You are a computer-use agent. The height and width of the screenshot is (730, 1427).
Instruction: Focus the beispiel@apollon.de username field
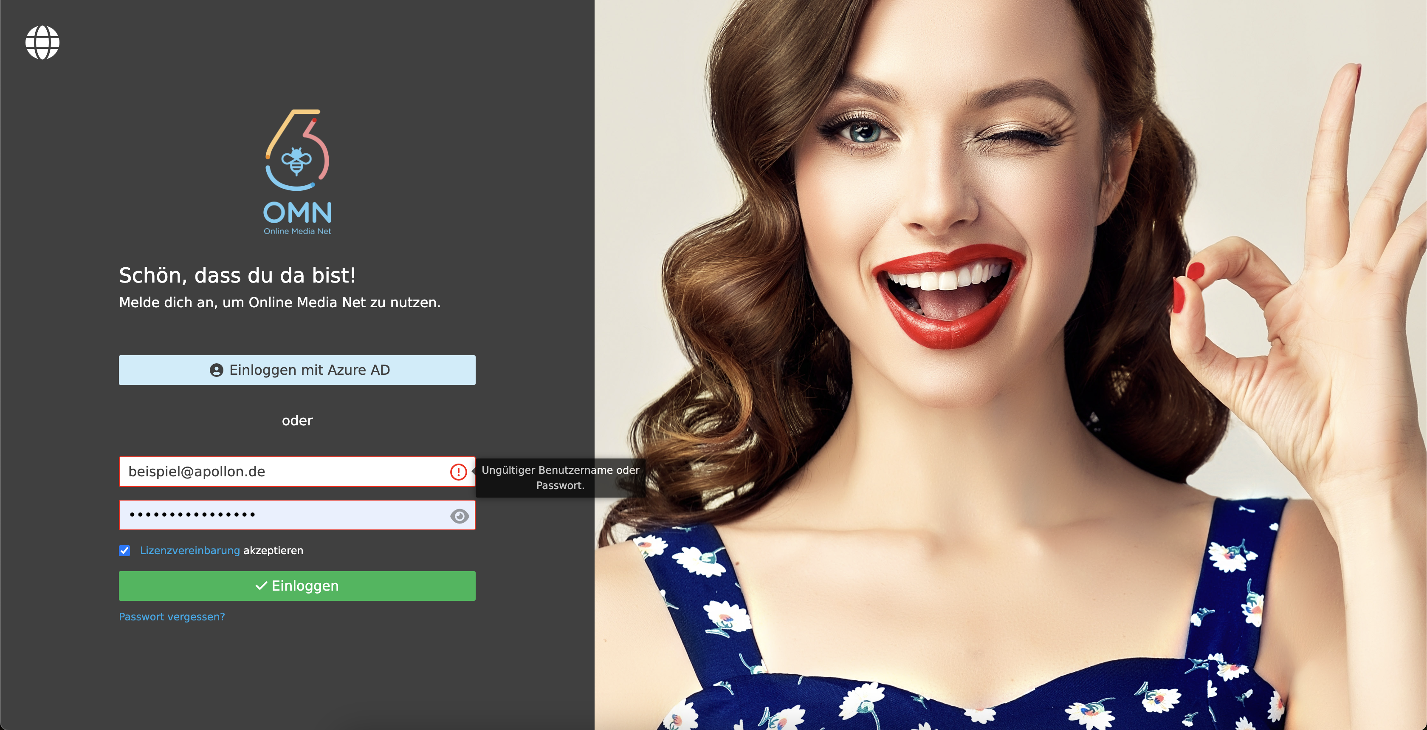pos(277,472)
